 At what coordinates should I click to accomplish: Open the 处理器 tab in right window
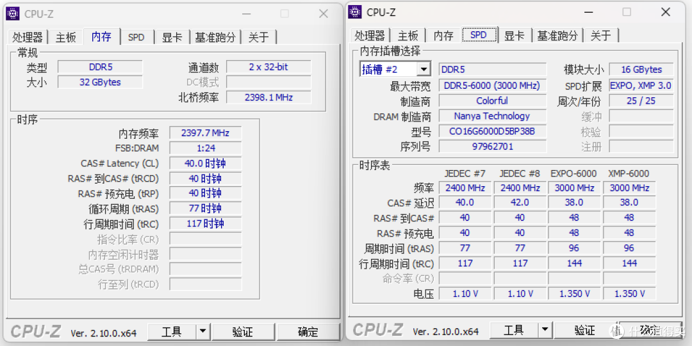tap(370, 35)
